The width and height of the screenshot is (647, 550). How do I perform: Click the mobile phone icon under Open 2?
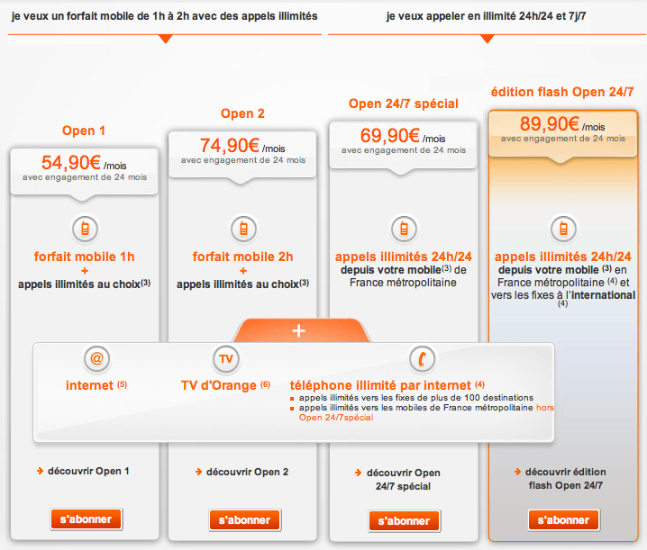pyautogui.click(x=243, y=229)
